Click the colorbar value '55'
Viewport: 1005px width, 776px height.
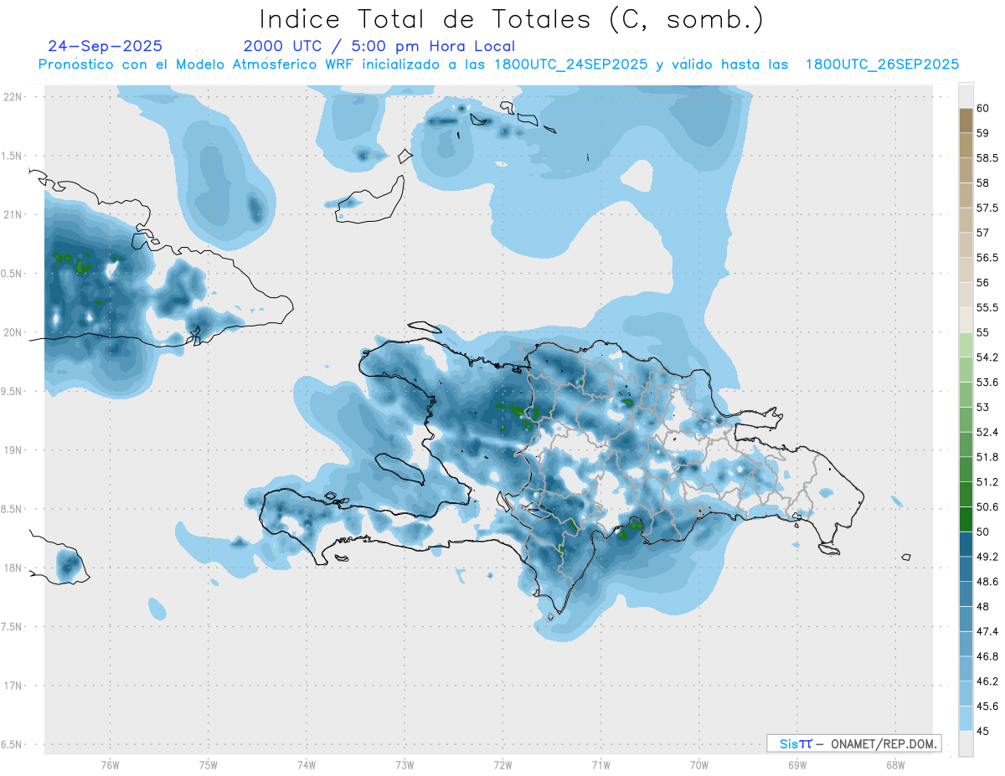983,332
